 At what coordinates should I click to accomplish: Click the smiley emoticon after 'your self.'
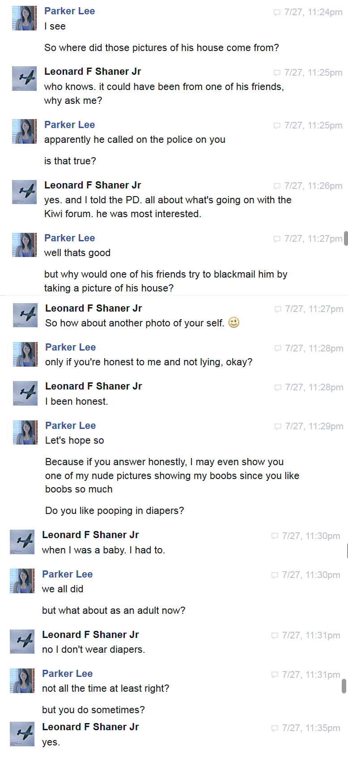pos(234,322)
